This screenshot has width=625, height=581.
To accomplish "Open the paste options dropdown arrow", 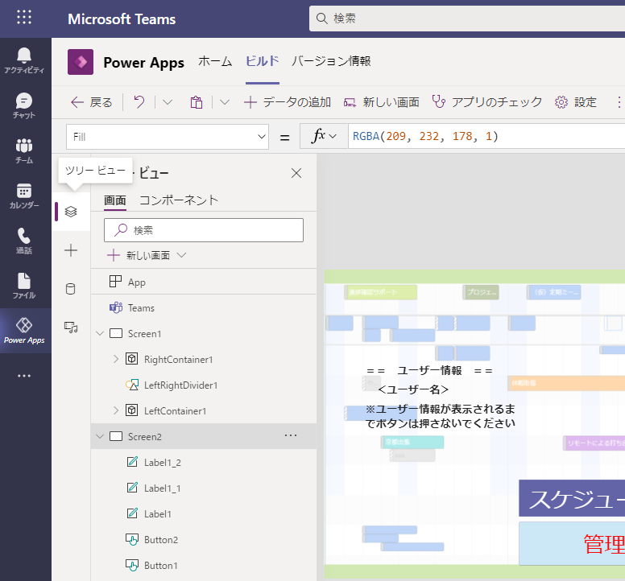I will pyautogui.click(x=225, y=102).
